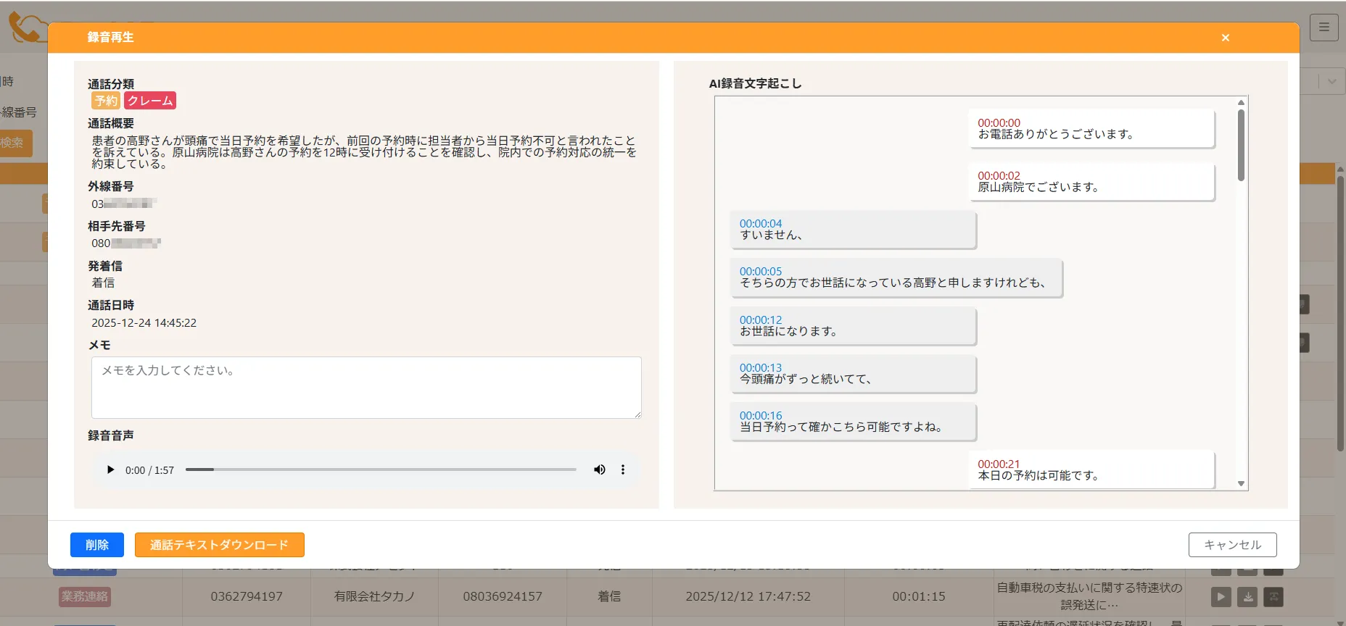Open the audio player more options menu
This screenshot has height=626, width=1346.
click(x=622, y=470)
